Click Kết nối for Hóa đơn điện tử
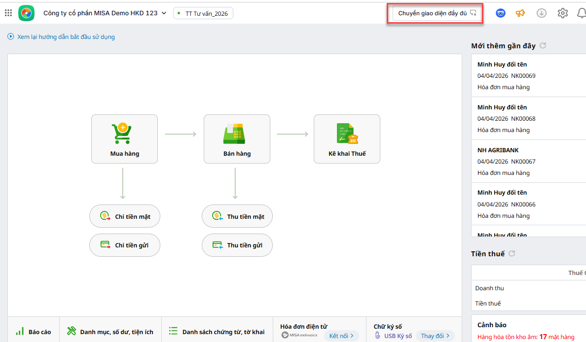The image size is (586, 342). [x=341, y=336]
